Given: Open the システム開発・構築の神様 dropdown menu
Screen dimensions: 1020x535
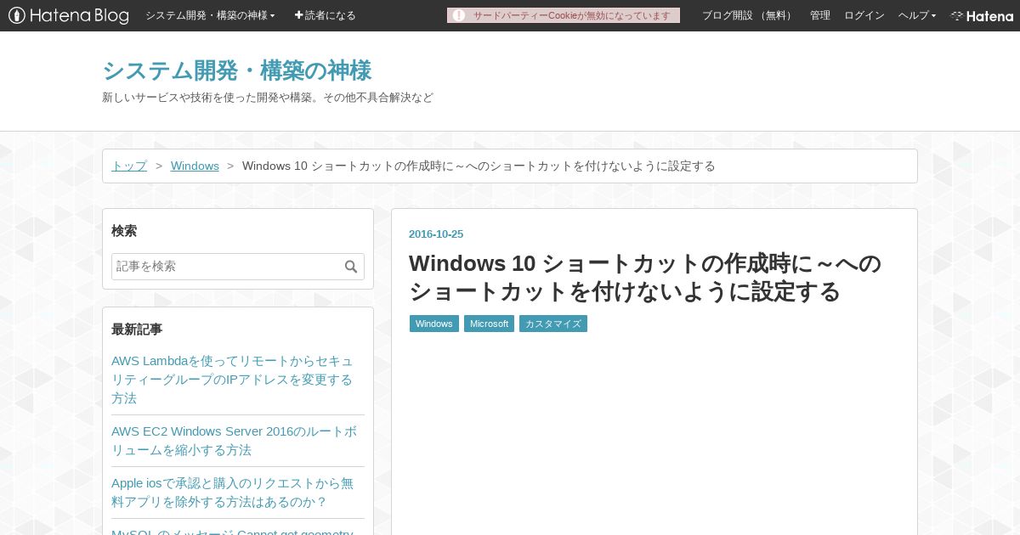Looking at the screenshot, I should tap(210, 15).
